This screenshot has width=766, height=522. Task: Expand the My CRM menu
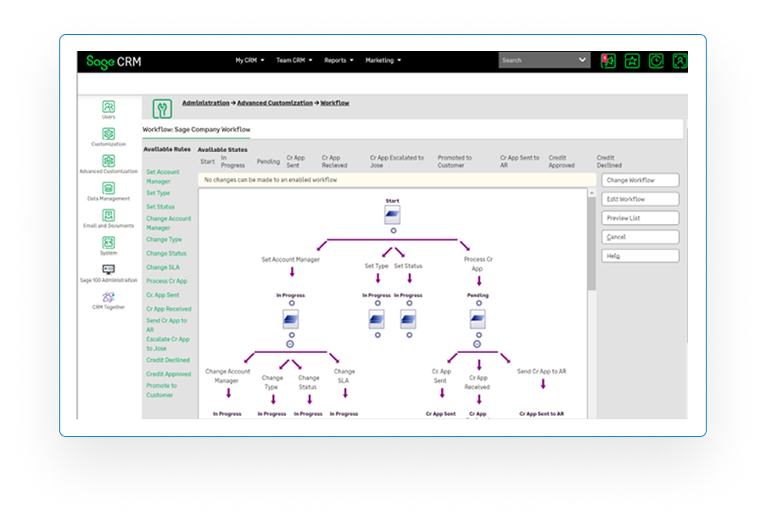click(x=249, y=60)
